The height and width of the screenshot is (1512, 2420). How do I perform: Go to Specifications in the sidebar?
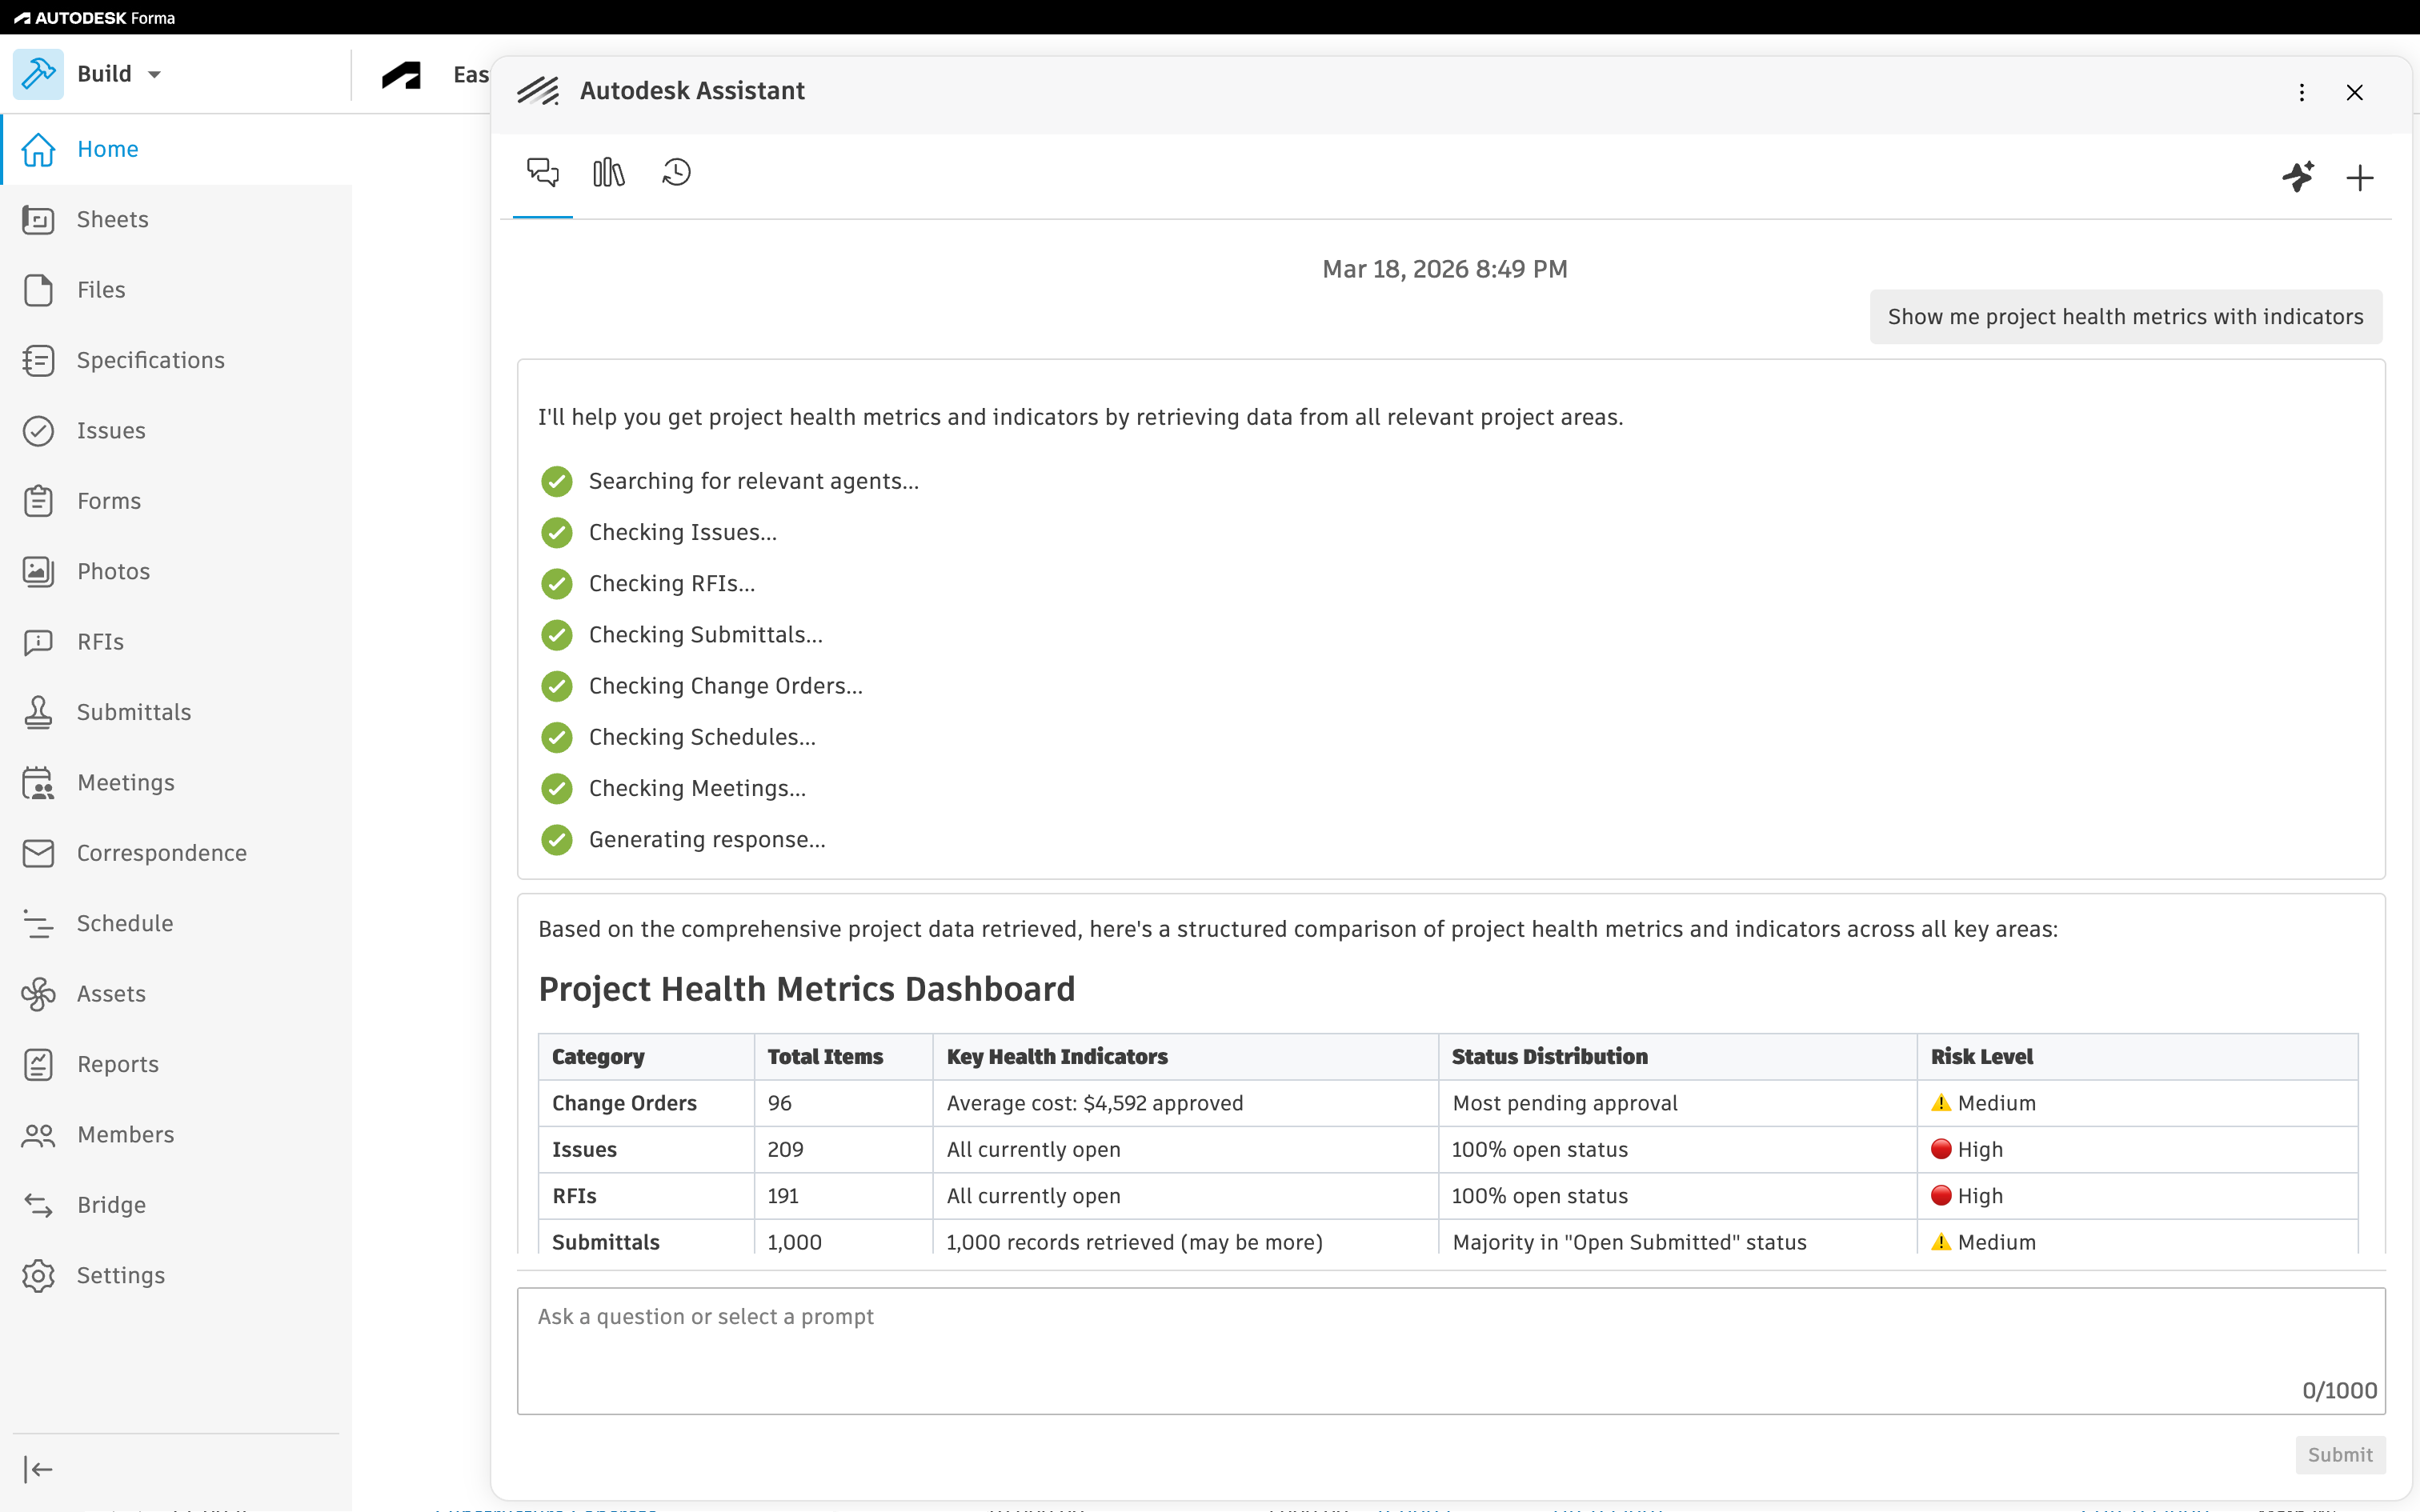pos(176,360)
